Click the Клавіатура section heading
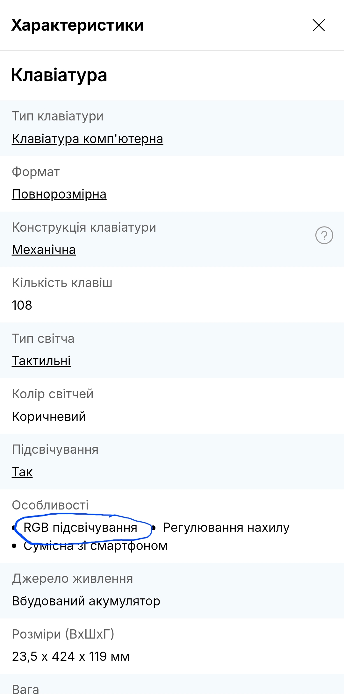Image resolution: width=344 pixels, height=694 pixels. pyautogui.click(x=59, y=75)
